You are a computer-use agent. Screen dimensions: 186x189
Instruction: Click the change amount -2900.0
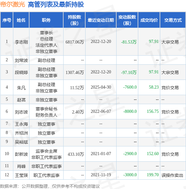(130, 154)
